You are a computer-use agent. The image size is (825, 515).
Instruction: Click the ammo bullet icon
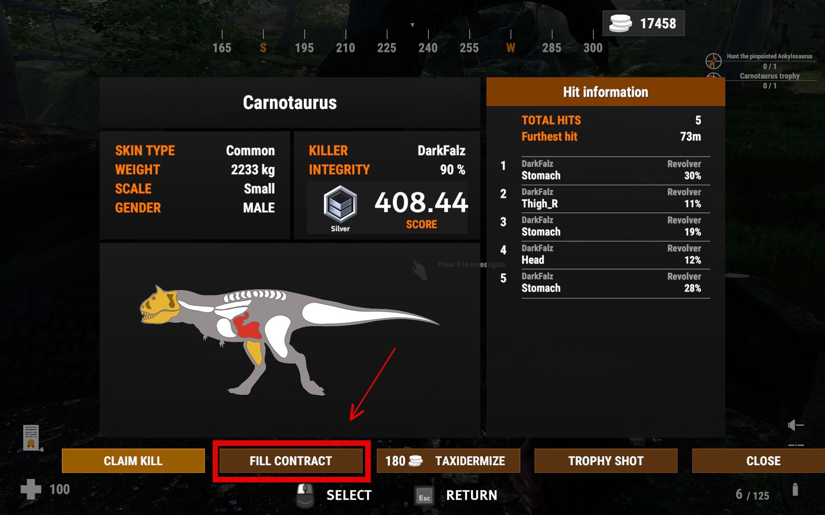point(795,489)
